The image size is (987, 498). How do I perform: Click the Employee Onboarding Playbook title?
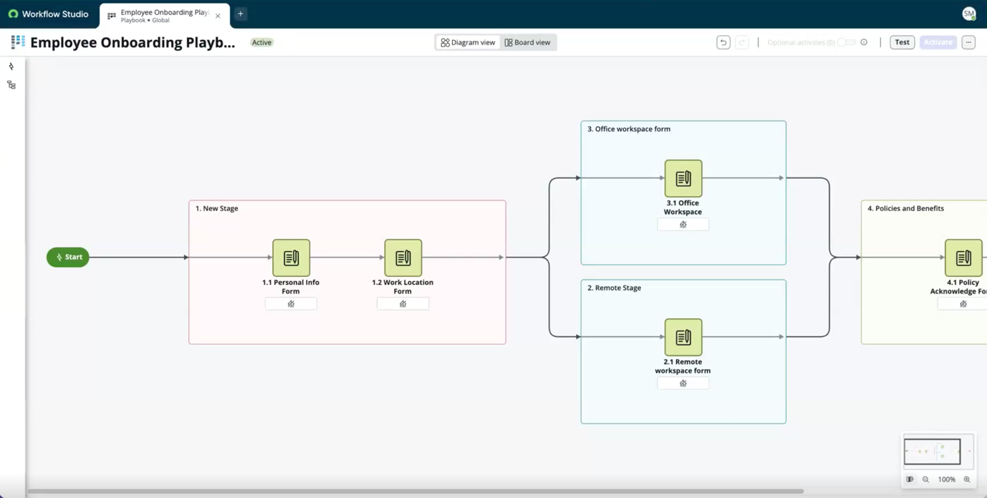click(133, 42)
